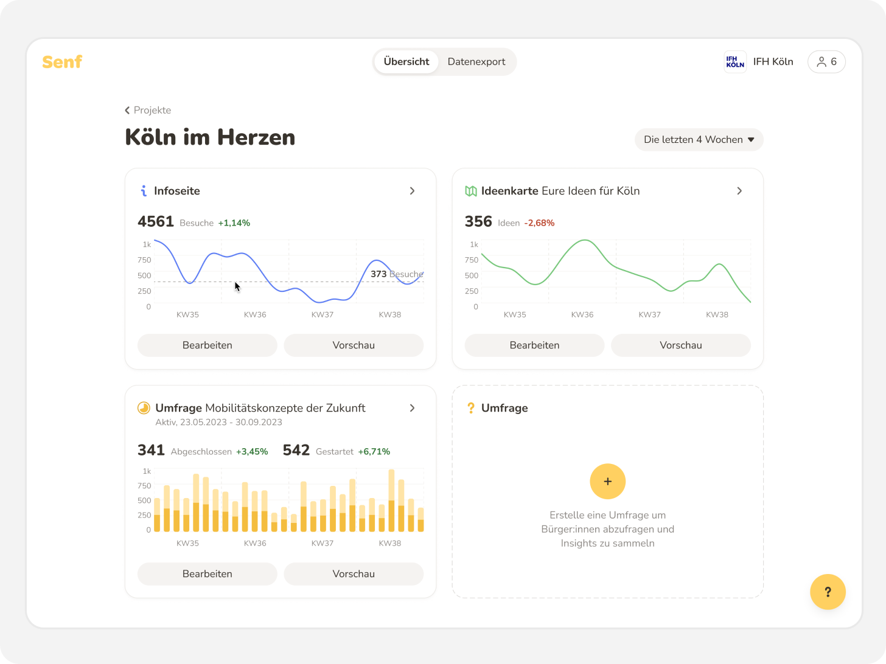Screen dimensions: 886x664
Task: Click the tallest bar in the Umfrage chart
Action: coord(391,499)
